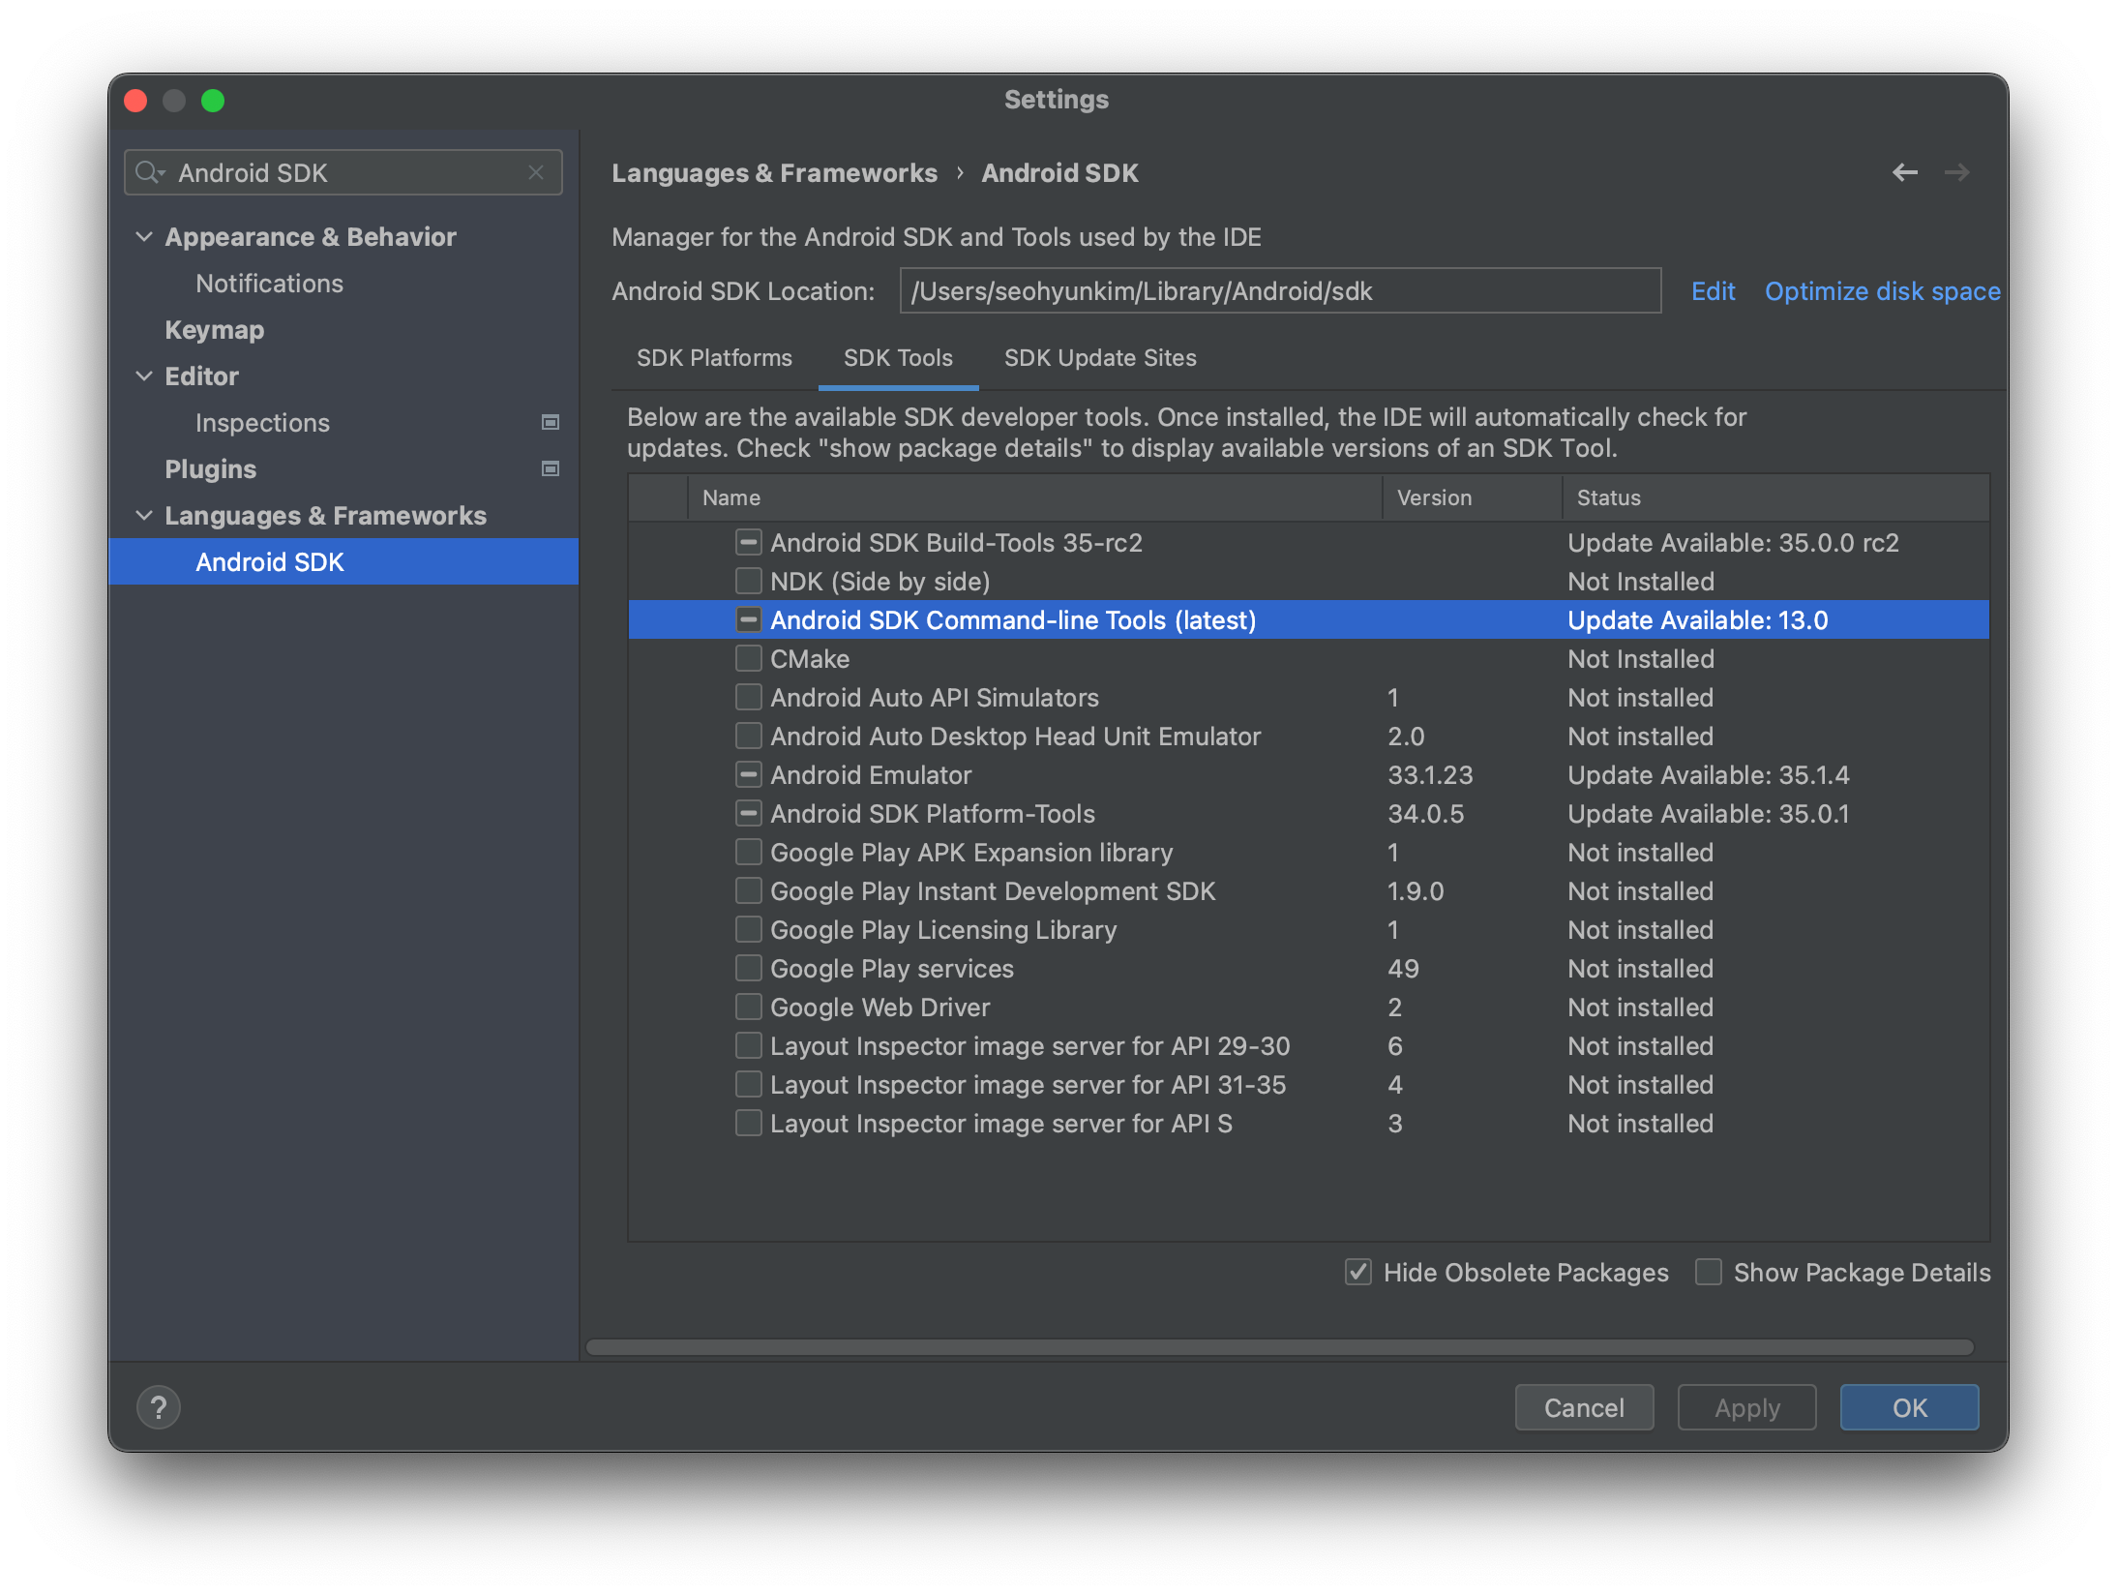The image size is (2117, 1595).
Task: Check the CMake package checkbox
Action: click(748, 658)
